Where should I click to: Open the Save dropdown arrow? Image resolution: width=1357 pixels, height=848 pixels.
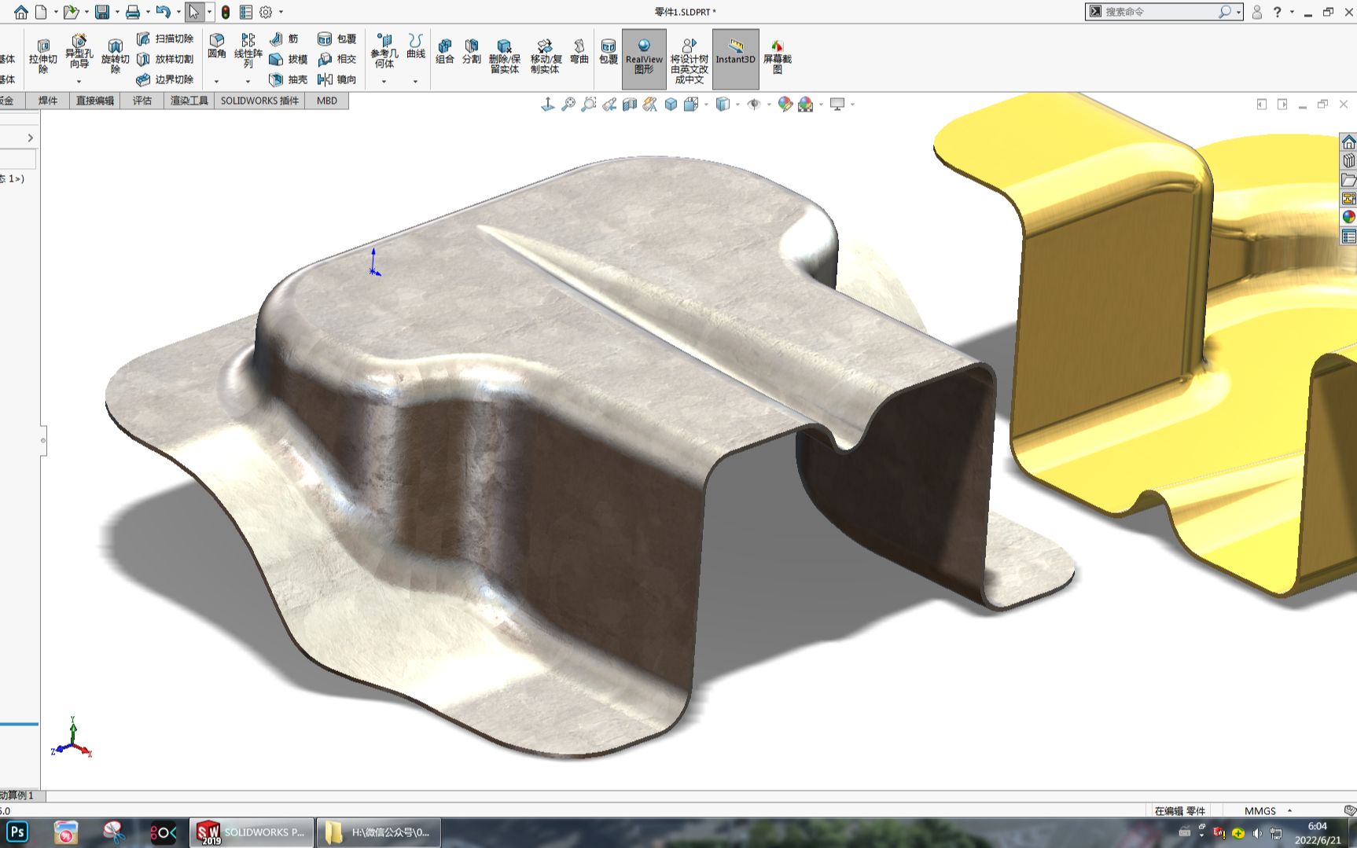coord(117,13)
